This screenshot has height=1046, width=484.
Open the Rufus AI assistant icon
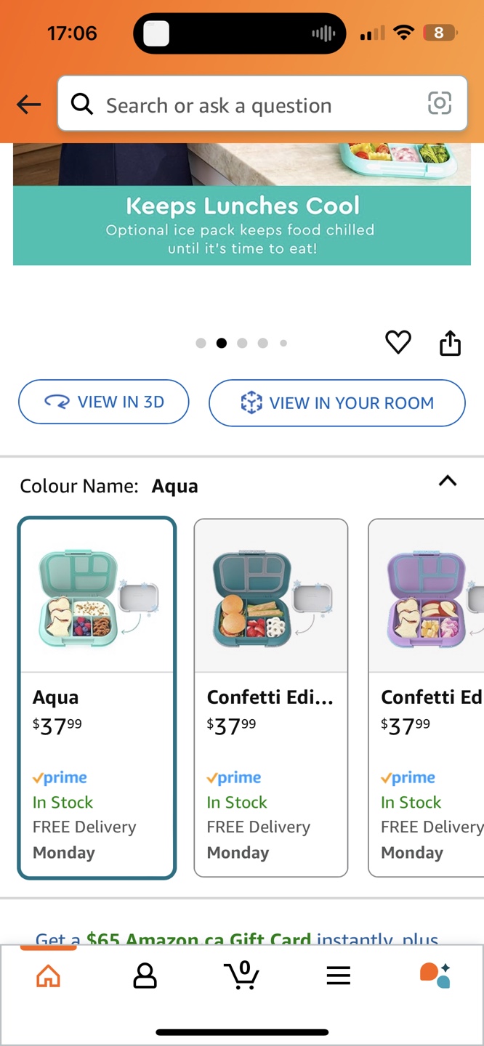point(435,975)
